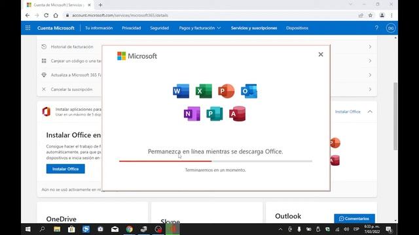Open the Privacidad tab
419x235 pixels.
pos(131,28)
